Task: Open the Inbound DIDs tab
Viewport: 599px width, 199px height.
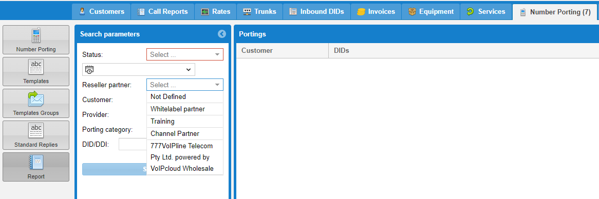Action: click(x=316, y=11)
